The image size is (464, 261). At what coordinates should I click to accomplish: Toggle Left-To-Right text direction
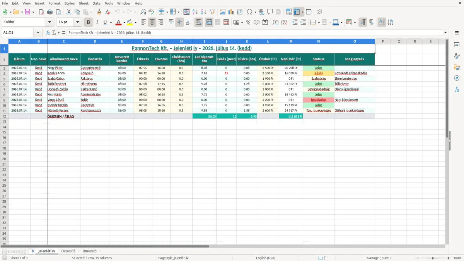[363, 22]
